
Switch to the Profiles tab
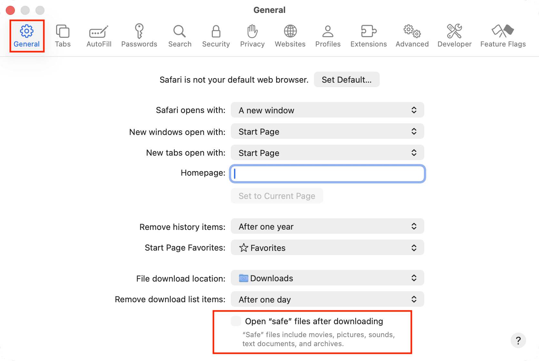pos(328,36)
